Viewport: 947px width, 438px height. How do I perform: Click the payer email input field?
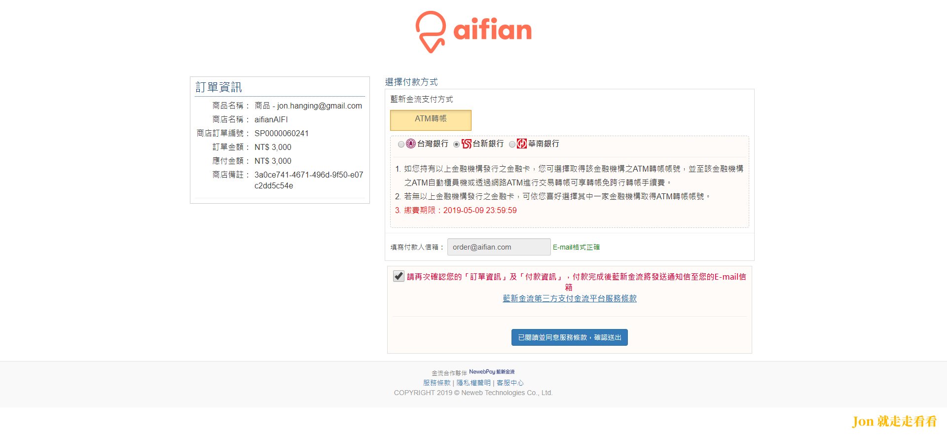coord(499,247)
